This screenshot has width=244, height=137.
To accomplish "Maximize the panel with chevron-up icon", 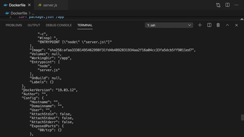I will coord(227,25).
